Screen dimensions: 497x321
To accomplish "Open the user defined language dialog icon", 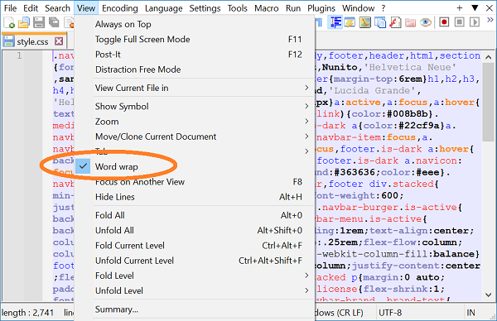I will (x=350, y=22).
